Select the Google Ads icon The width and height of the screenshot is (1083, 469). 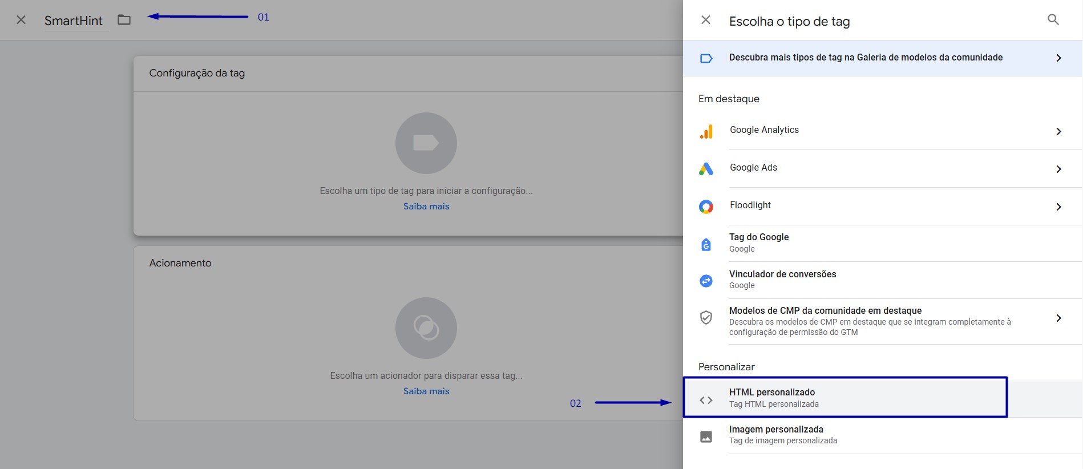click(706, 169)
